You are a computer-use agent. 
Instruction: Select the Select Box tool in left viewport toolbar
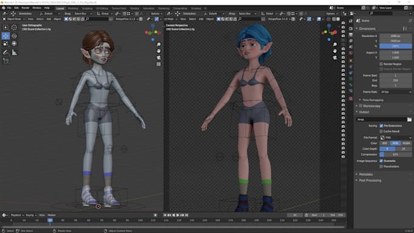point(5,27)
